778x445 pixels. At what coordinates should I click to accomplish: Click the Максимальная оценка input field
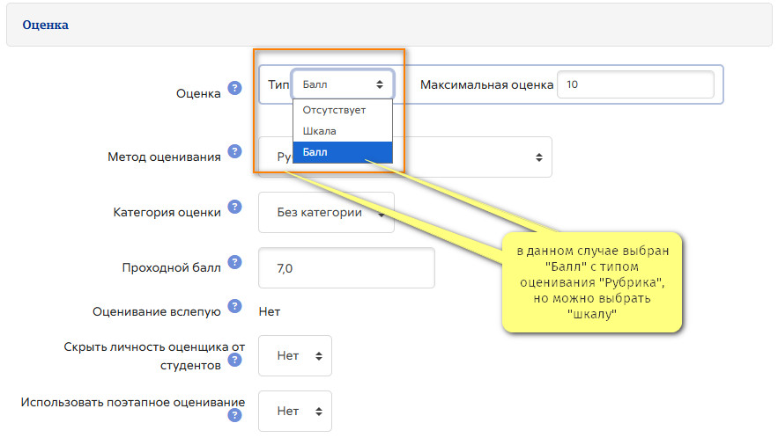coord(634,85)
